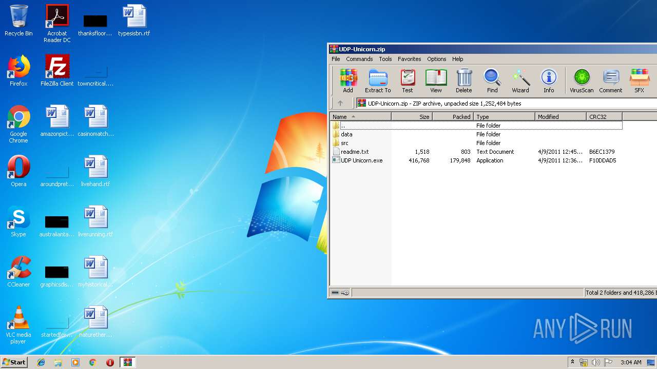Click the Start button

point(14,362)
